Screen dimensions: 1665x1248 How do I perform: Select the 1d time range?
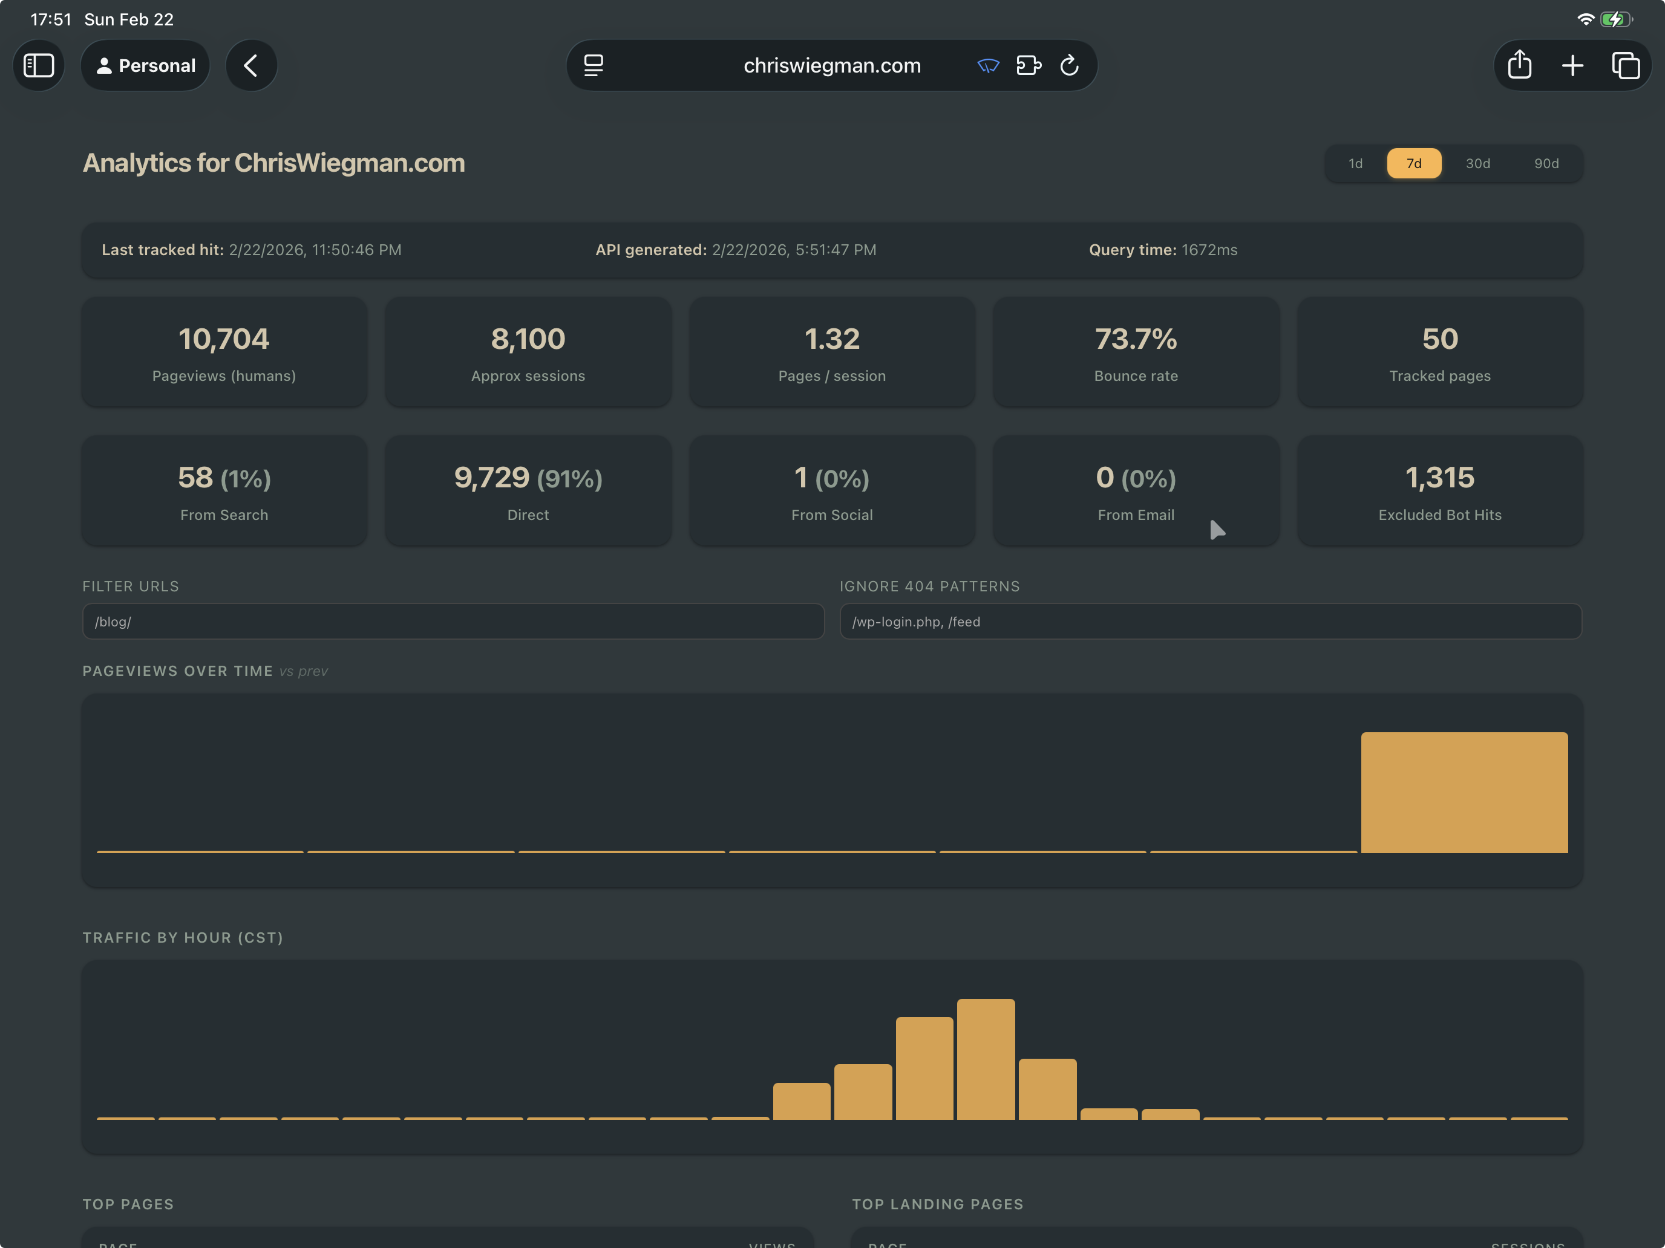click(1356, 163)
